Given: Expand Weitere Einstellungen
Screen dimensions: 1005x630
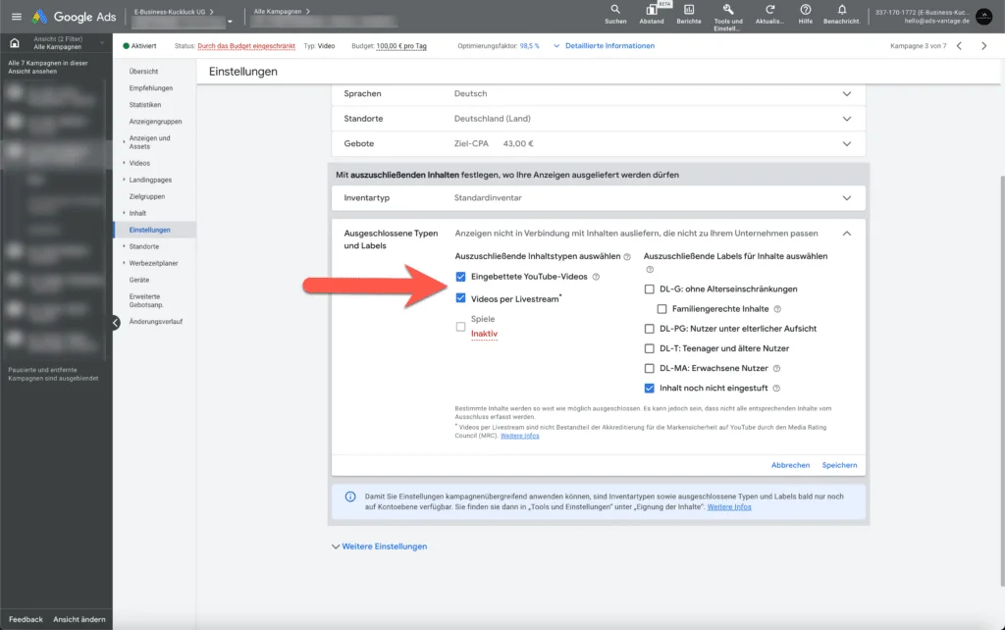Looking at the screenshot, I should [380, 547].
